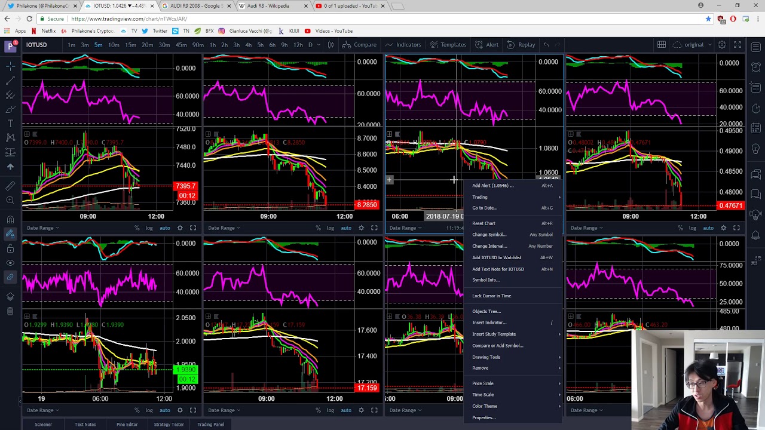Open the ruler measure tool
Image resolution: width=765 pixels, height=430 pixels.
click(x=10, y=186)
